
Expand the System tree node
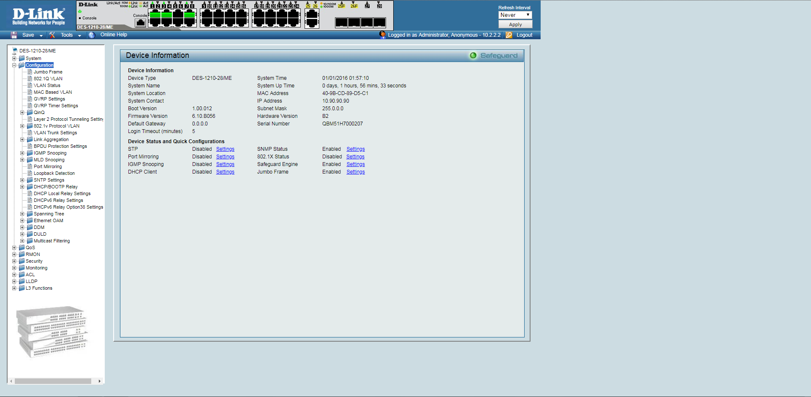click(14, 58)
